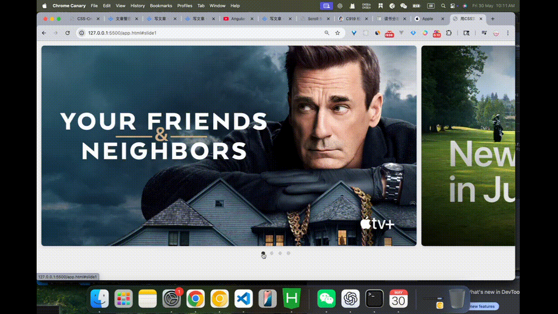The height and width of the screenshot is (314, 558).
Task: Open a new tab with plus button
Action: (493, 19)
